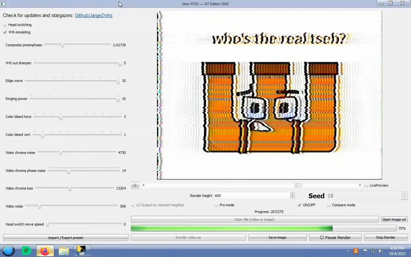This screenshot has height=257, width=411.
Task: Select the Python app taskbar icon
Action: (x=82, y=251)
